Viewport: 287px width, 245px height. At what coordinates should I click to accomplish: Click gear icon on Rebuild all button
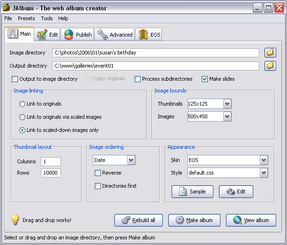click(126, 220)
